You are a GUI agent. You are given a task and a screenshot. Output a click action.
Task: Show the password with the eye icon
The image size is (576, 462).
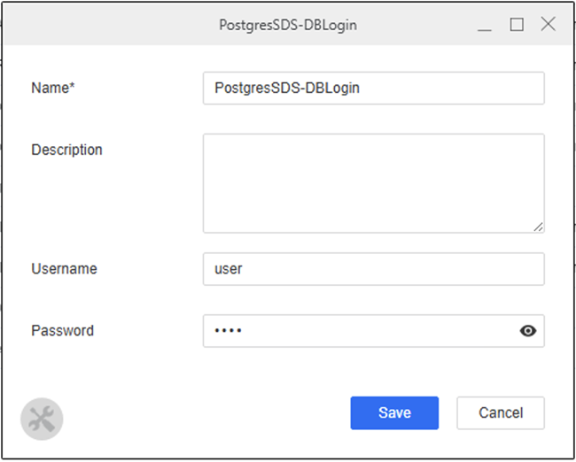click(528, 331)
